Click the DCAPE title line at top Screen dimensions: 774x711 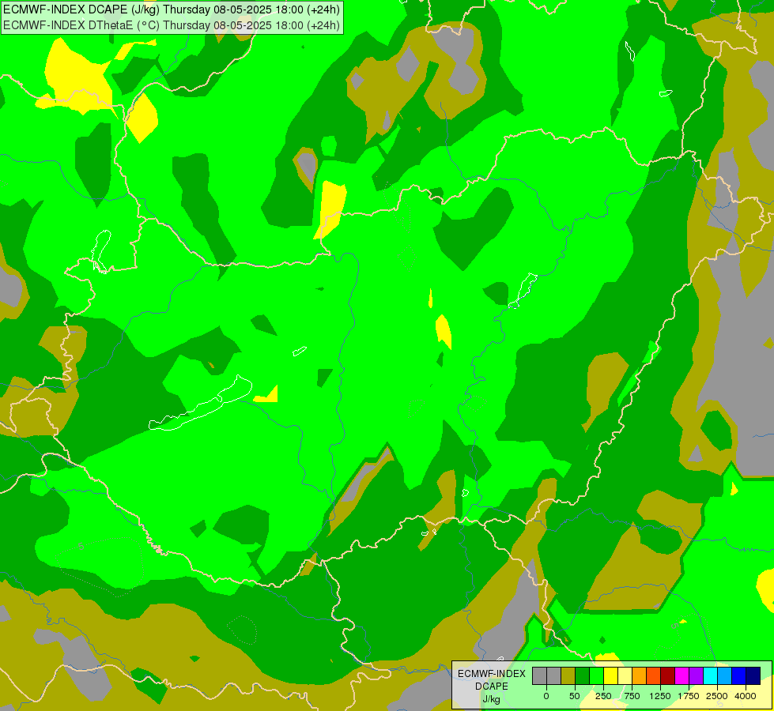point(172,9)
